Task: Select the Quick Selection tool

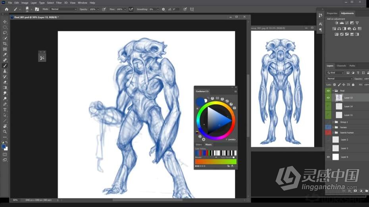Action: (5, 38)
